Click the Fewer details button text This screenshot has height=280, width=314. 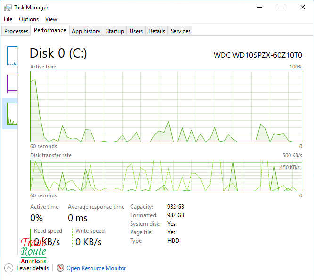click(33, 268)
